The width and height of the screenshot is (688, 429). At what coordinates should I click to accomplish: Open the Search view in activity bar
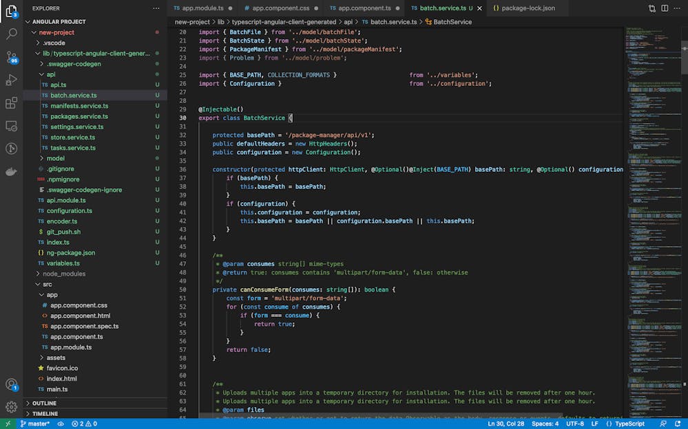tap(11, 33)
